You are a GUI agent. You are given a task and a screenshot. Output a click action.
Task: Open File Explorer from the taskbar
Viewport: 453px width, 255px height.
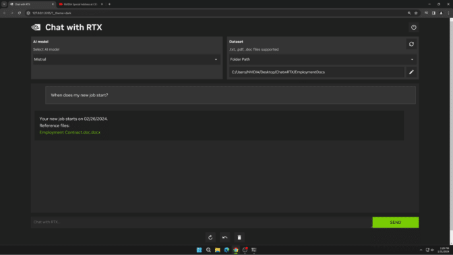pyautogui.click(x=218, y=250)
